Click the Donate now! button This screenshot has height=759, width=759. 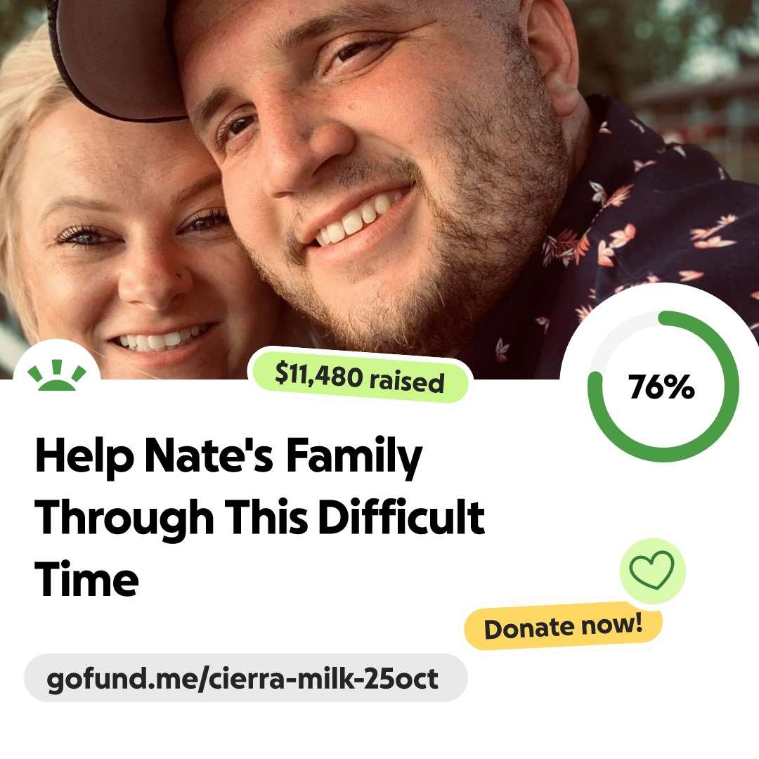tap(563, 626)
